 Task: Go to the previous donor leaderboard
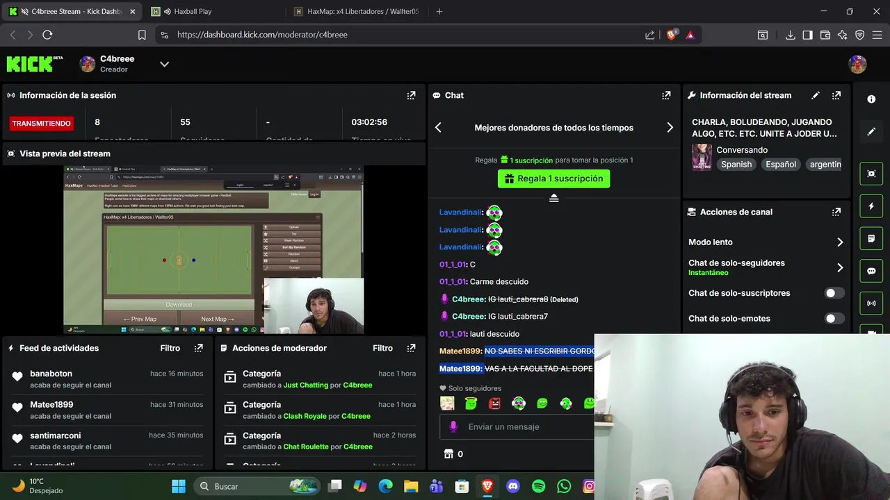tap(438, 127)
